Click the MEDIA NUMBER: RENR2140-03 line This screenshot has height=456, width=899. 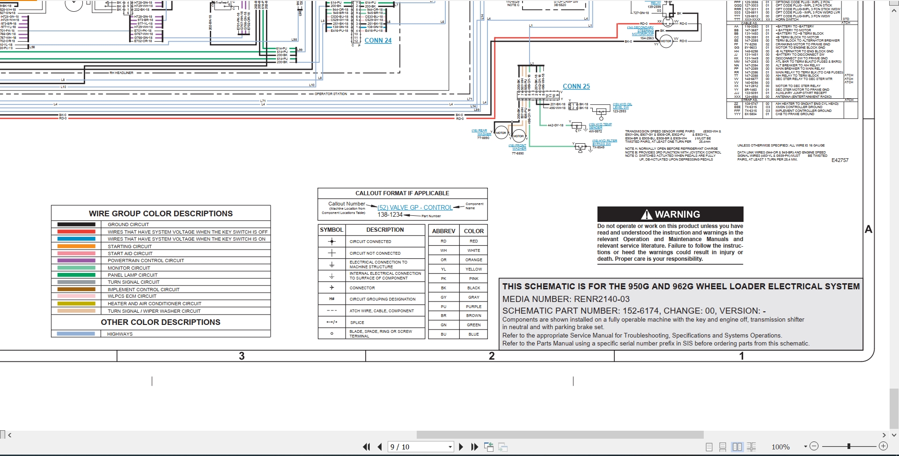[566, 299]
